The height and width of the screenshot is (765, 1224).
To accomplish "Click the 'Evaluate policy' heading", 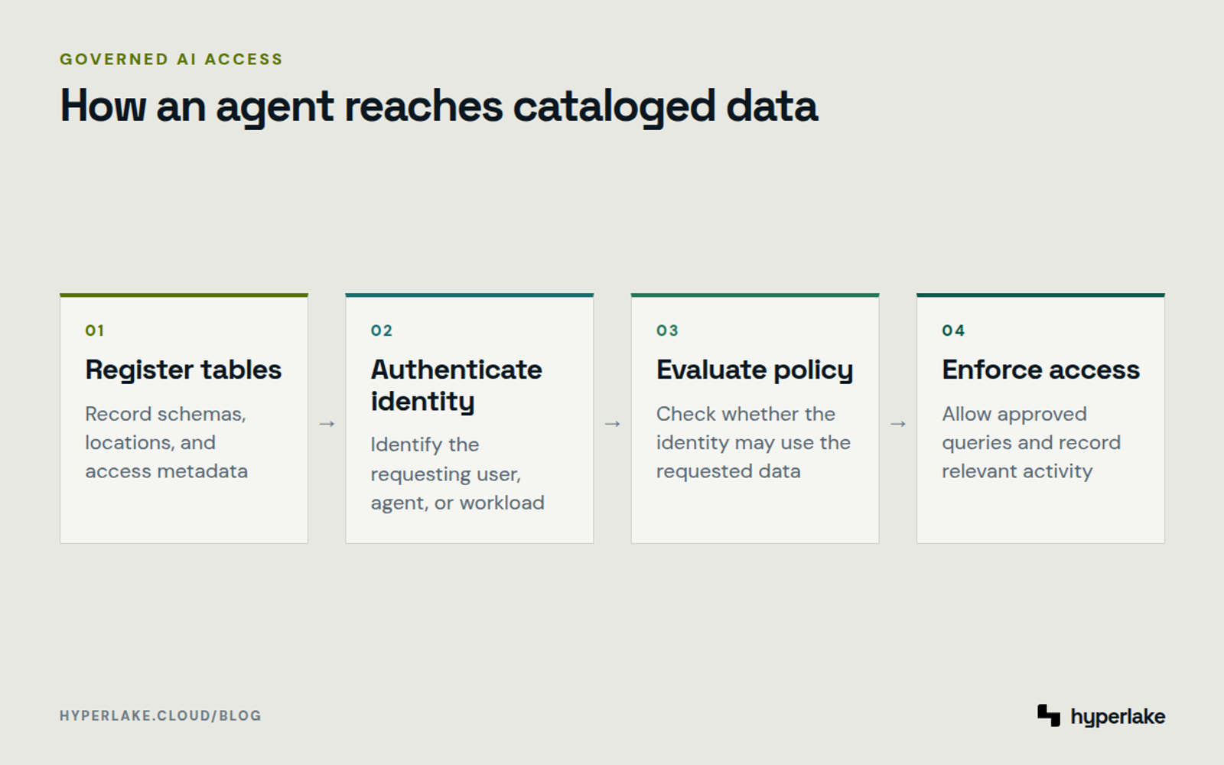I will [x=754, y=370].
